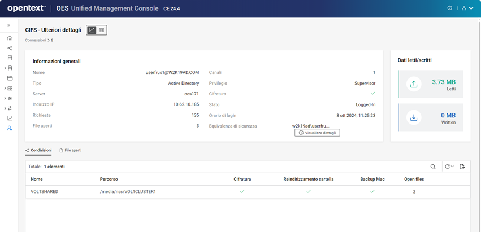This screenshot has width=481, height=232.
Task: Switch to chart view toggle
Action: click(92, 30)
